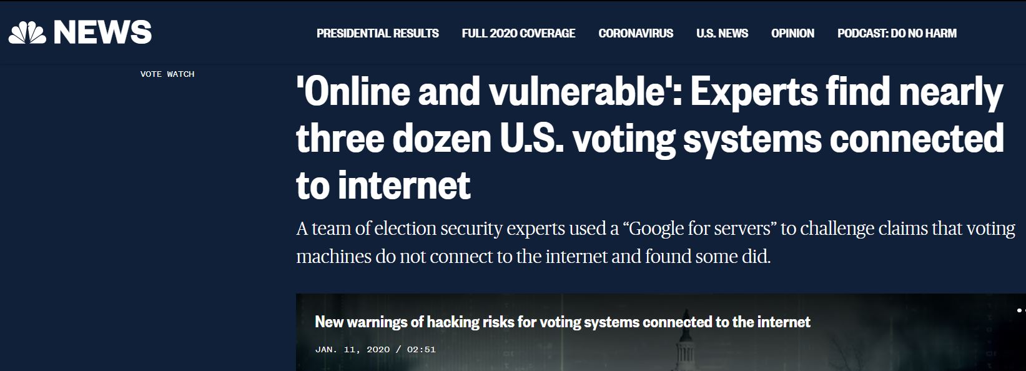The width and height of the screenshot is (1026, 371).
Task: Click "Experts find nearly" in the headline
Action: pyautogui.click(x=846, y=92)
